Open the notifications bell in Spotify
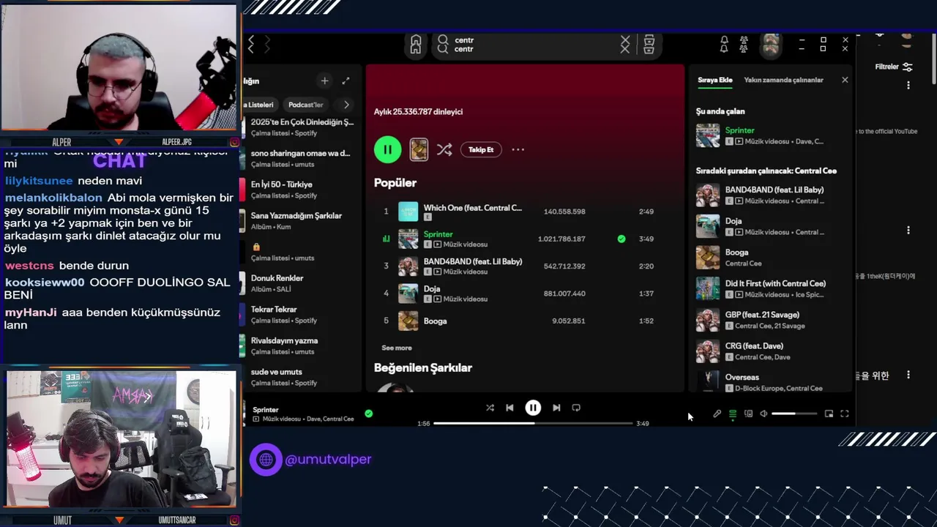Viewport: 937px width, 527px height. (x=724, y=45)
